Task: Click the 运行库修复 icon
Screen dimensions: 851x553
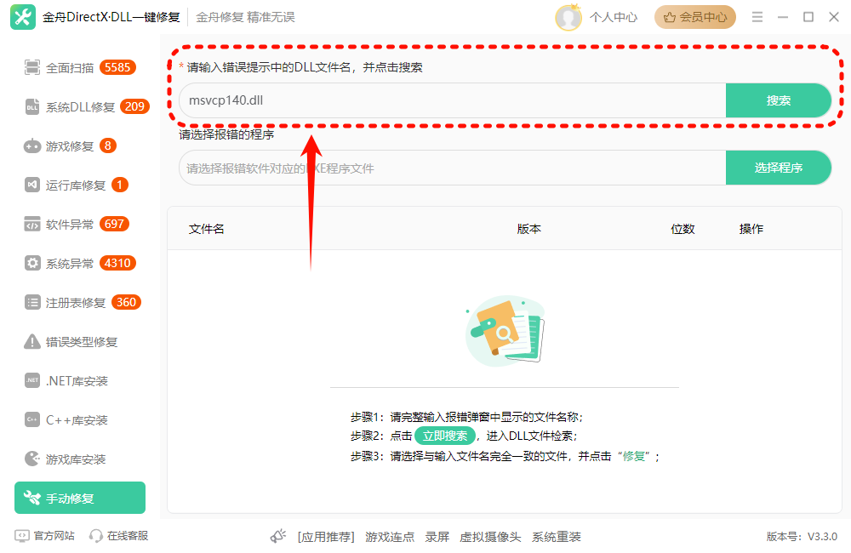Action: [x=32, y=185]
